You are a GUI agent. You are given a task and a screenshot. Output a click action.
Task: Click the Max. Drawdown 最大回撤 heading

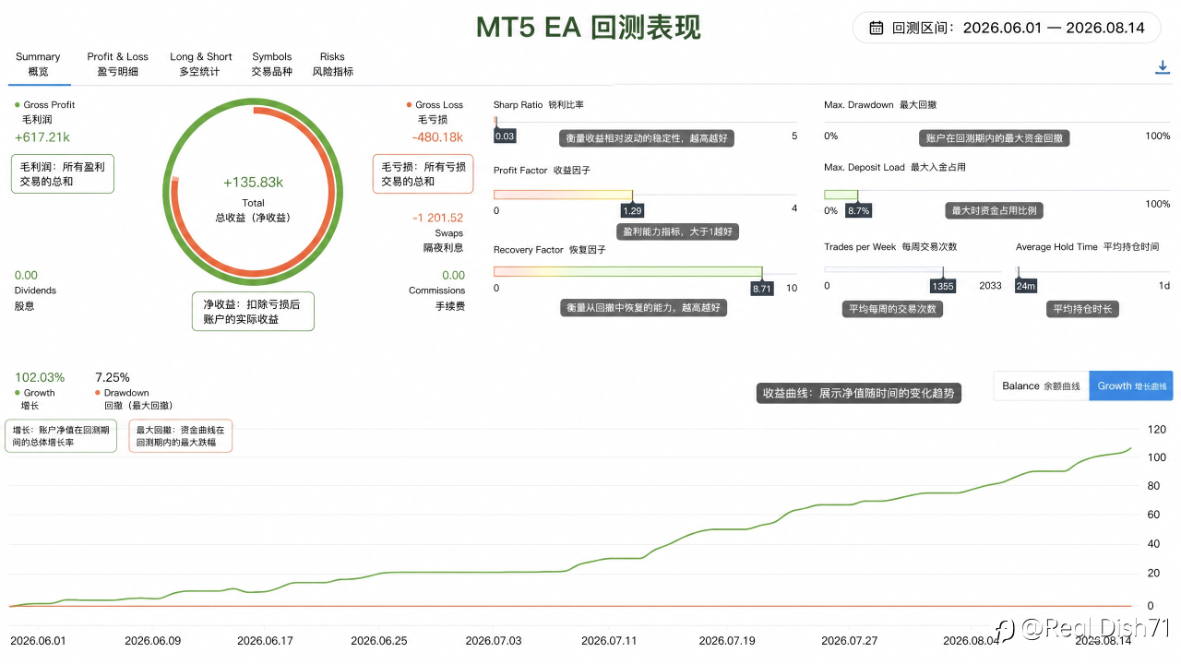tap(880, 105)
